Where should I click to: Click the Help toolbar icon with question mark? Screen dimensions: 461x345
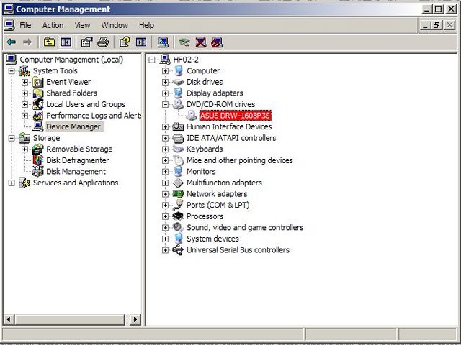coord(125,42)
